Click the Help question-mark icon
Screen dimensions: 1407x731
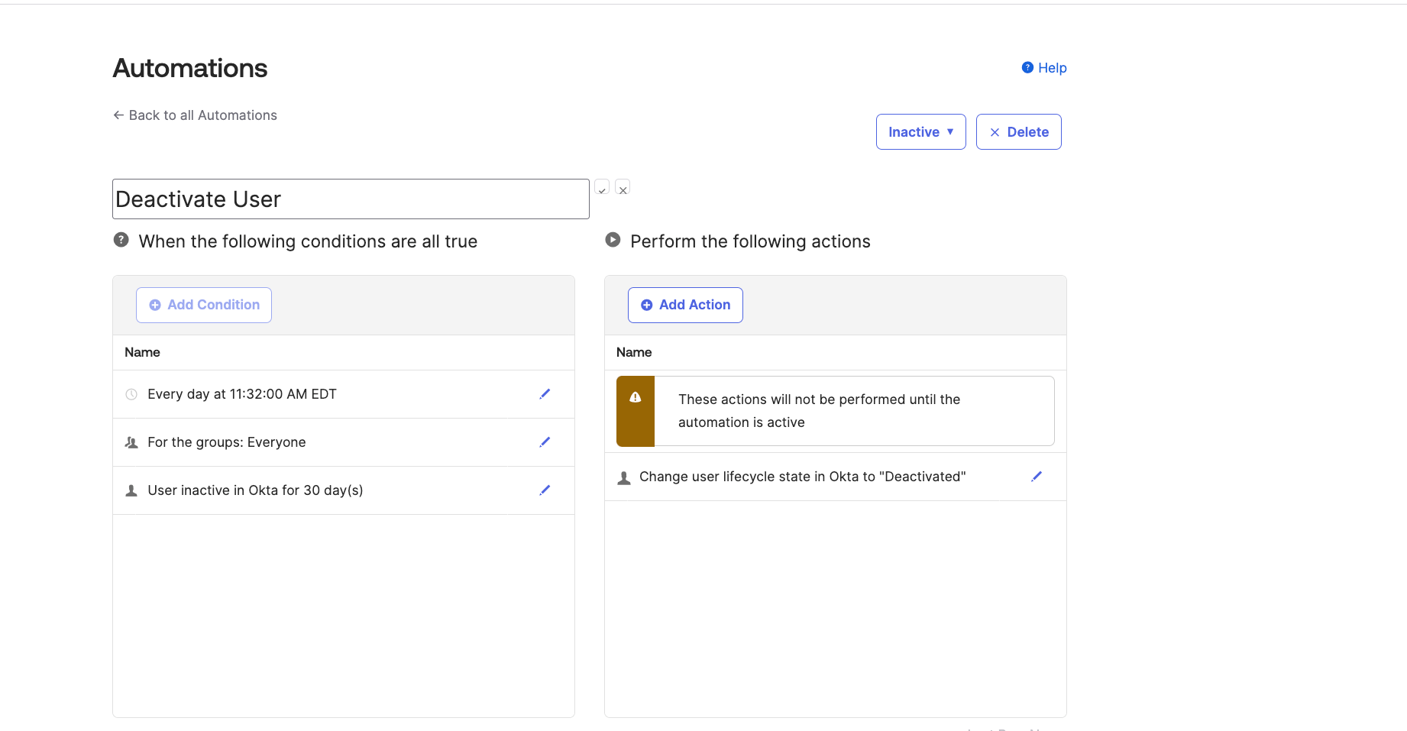pos(1027,67)
